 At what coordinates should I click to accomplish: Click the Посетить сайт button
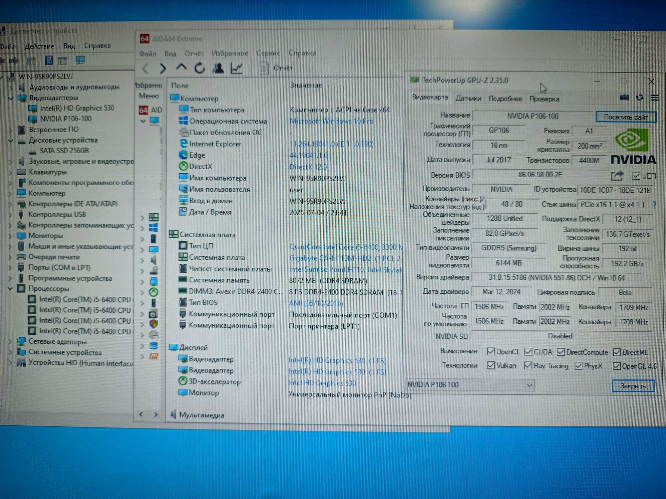626,117
